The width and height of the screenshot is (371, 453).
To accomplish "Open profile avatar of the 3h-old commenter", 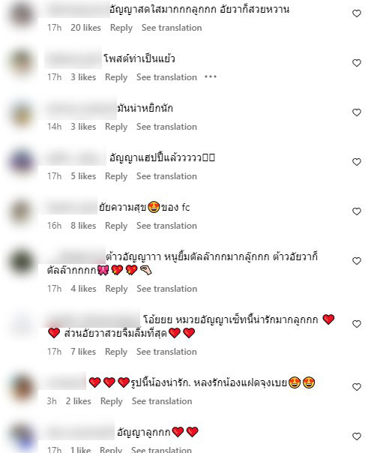I will coord(22,388).
